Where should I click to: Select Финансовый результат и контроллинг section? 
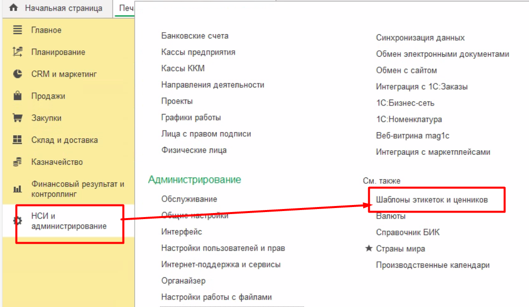click(77, 189)
